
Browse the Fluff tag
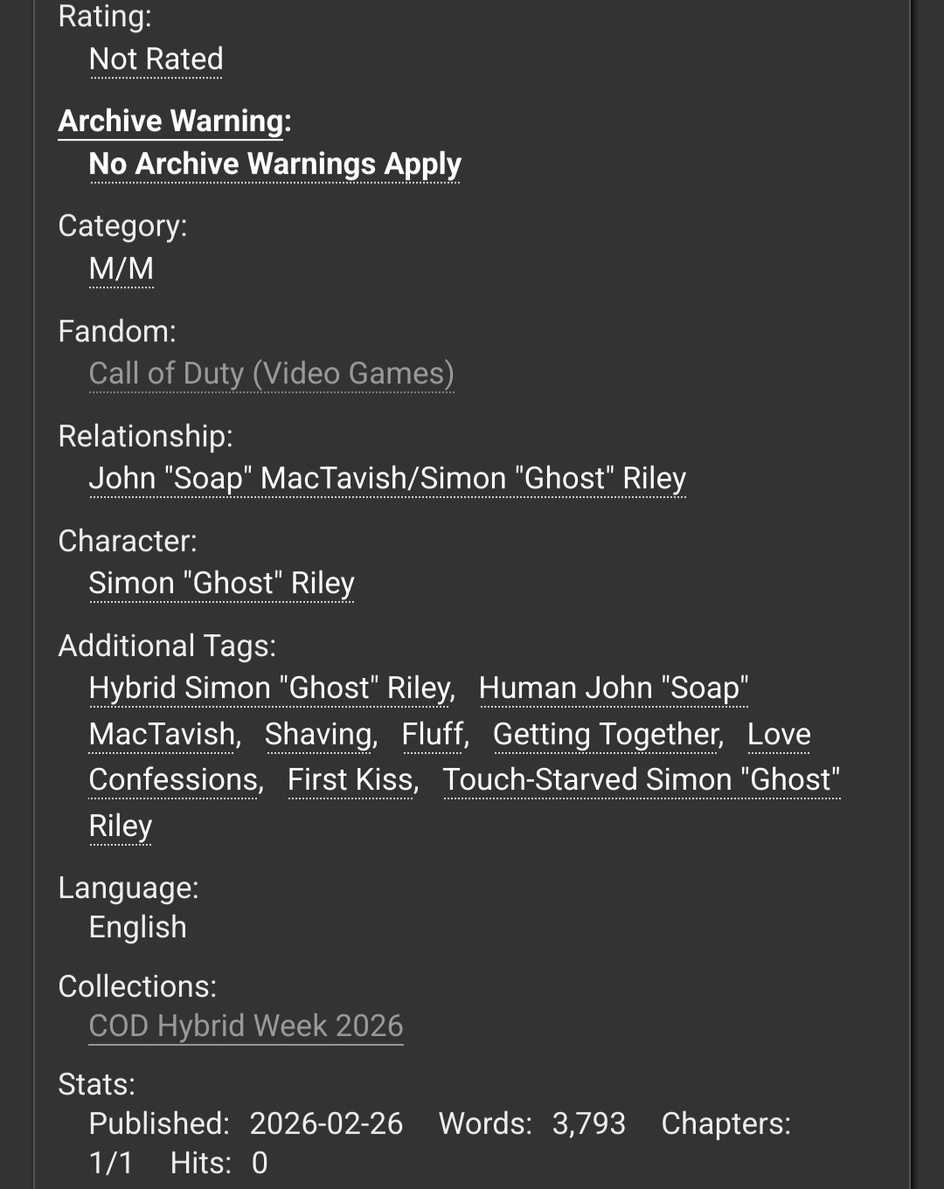point(433,735)
